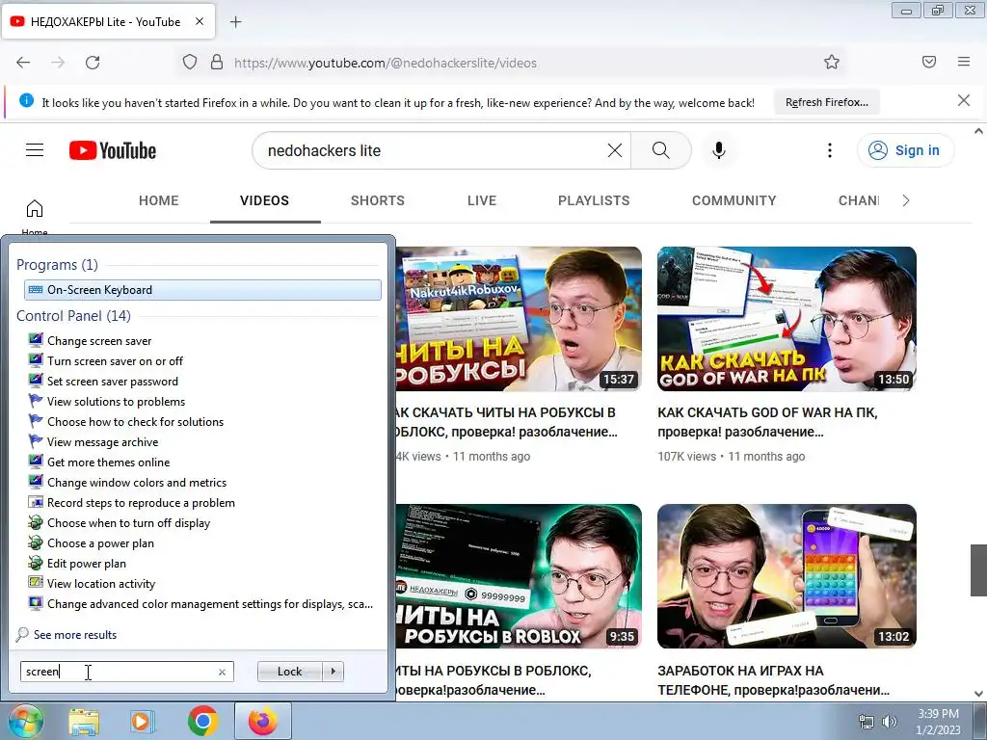The height and width of the screenshot is (740, 987).
Task: Start voice search with microphone icon
Action: tap(718, 150)
